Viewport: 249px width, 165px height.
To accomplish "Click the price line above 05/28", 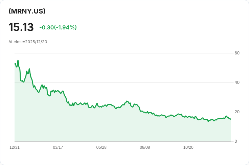I will coord(101,107).
